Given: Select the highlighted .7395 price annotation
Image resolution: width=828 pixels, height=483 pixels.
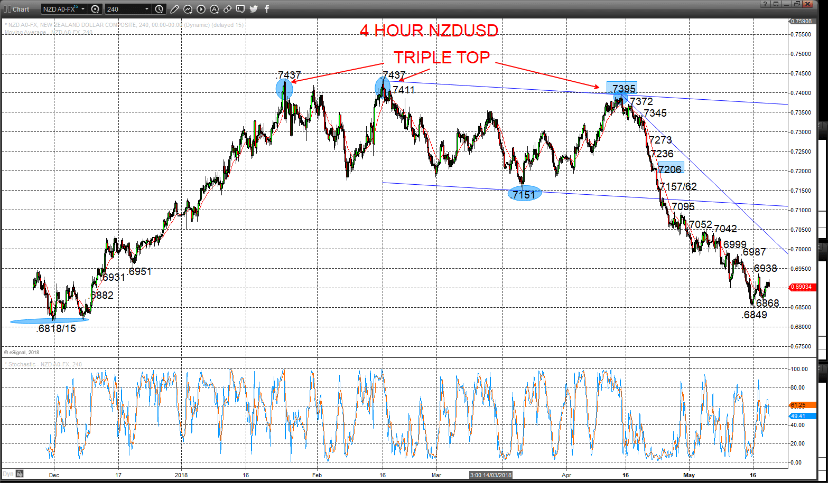Looking at the screenshot, I should pyautogui.click(x=622, y=88).
